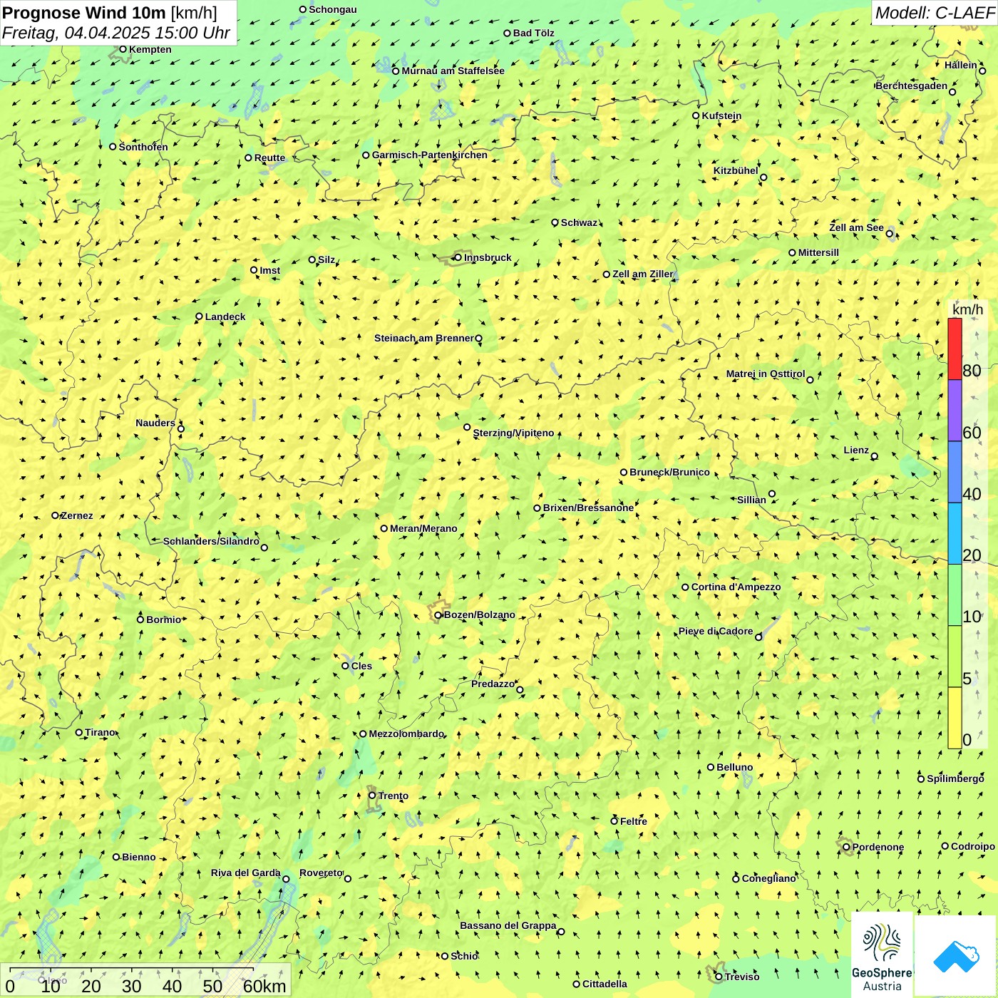Click the 'Mezzolombardo' label
This screenshot has height=998, width=998.
tap(406, 734)
